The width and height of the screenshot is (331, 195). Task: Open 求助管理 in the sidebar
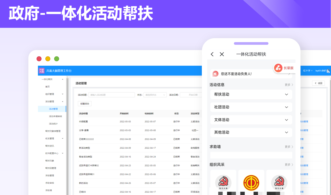(x=50, y=176)
